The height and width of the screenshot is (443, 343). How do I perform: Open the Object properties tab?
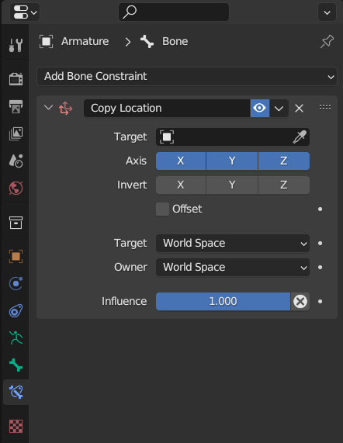pos(16,257)
